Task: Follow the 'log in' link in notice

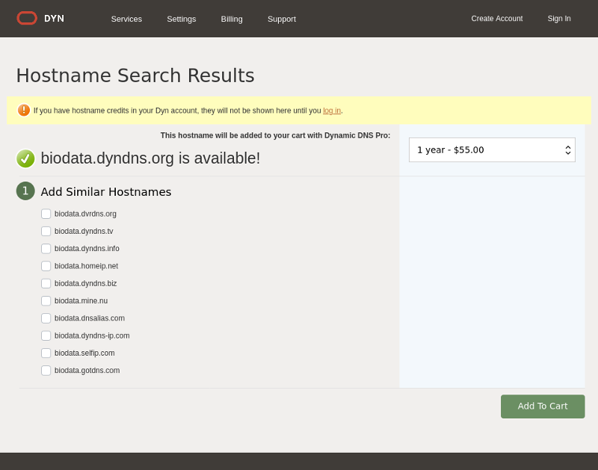Action: pos(332,111)
